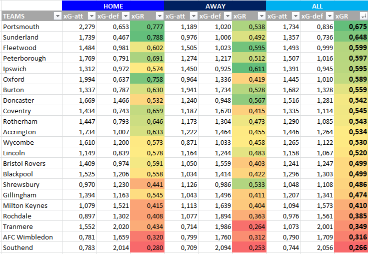Select the Burton team cell

coord(31,90)
